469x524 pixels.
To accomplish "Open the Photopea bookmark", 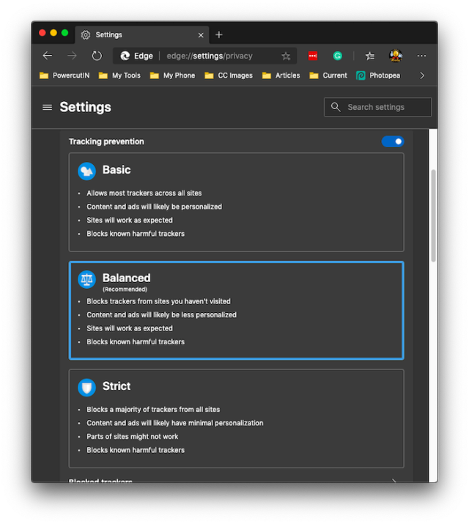I will click(378, 75).
